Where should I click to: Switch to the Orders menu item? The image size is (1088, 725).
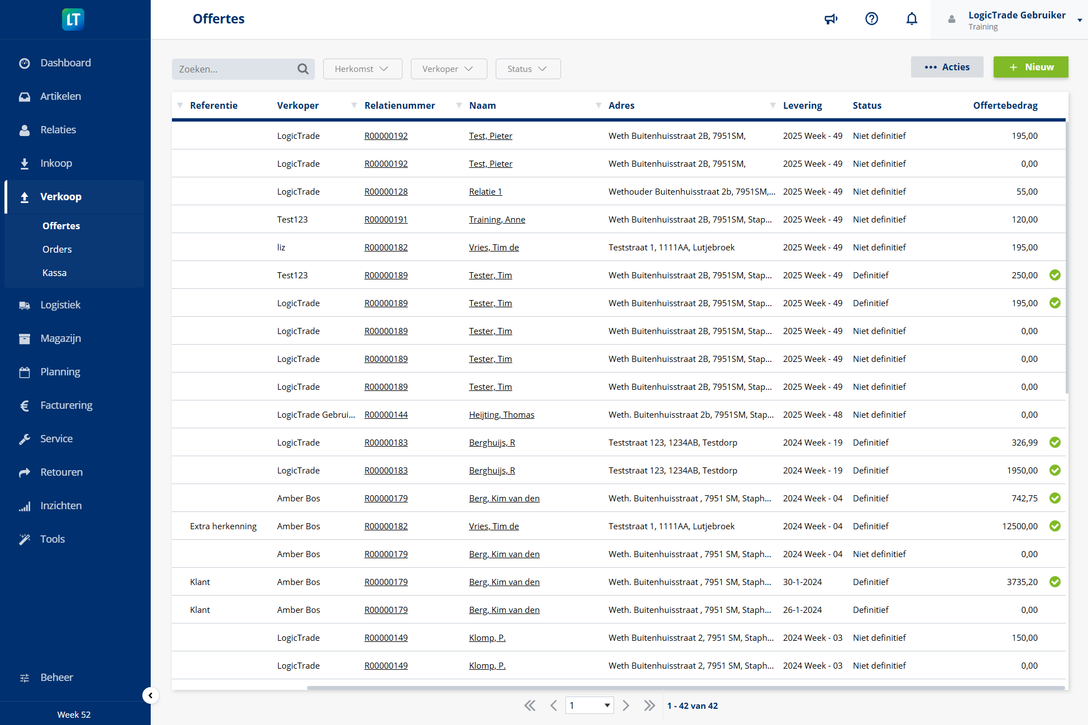pyautogui.click(x=57, y=249)
